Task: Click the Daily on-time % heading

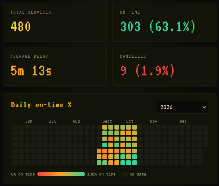Action: click(x=41, y=105)
